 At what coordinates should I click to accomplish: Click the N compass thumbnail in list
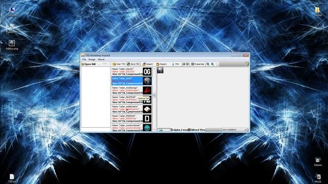coord(147,81)
